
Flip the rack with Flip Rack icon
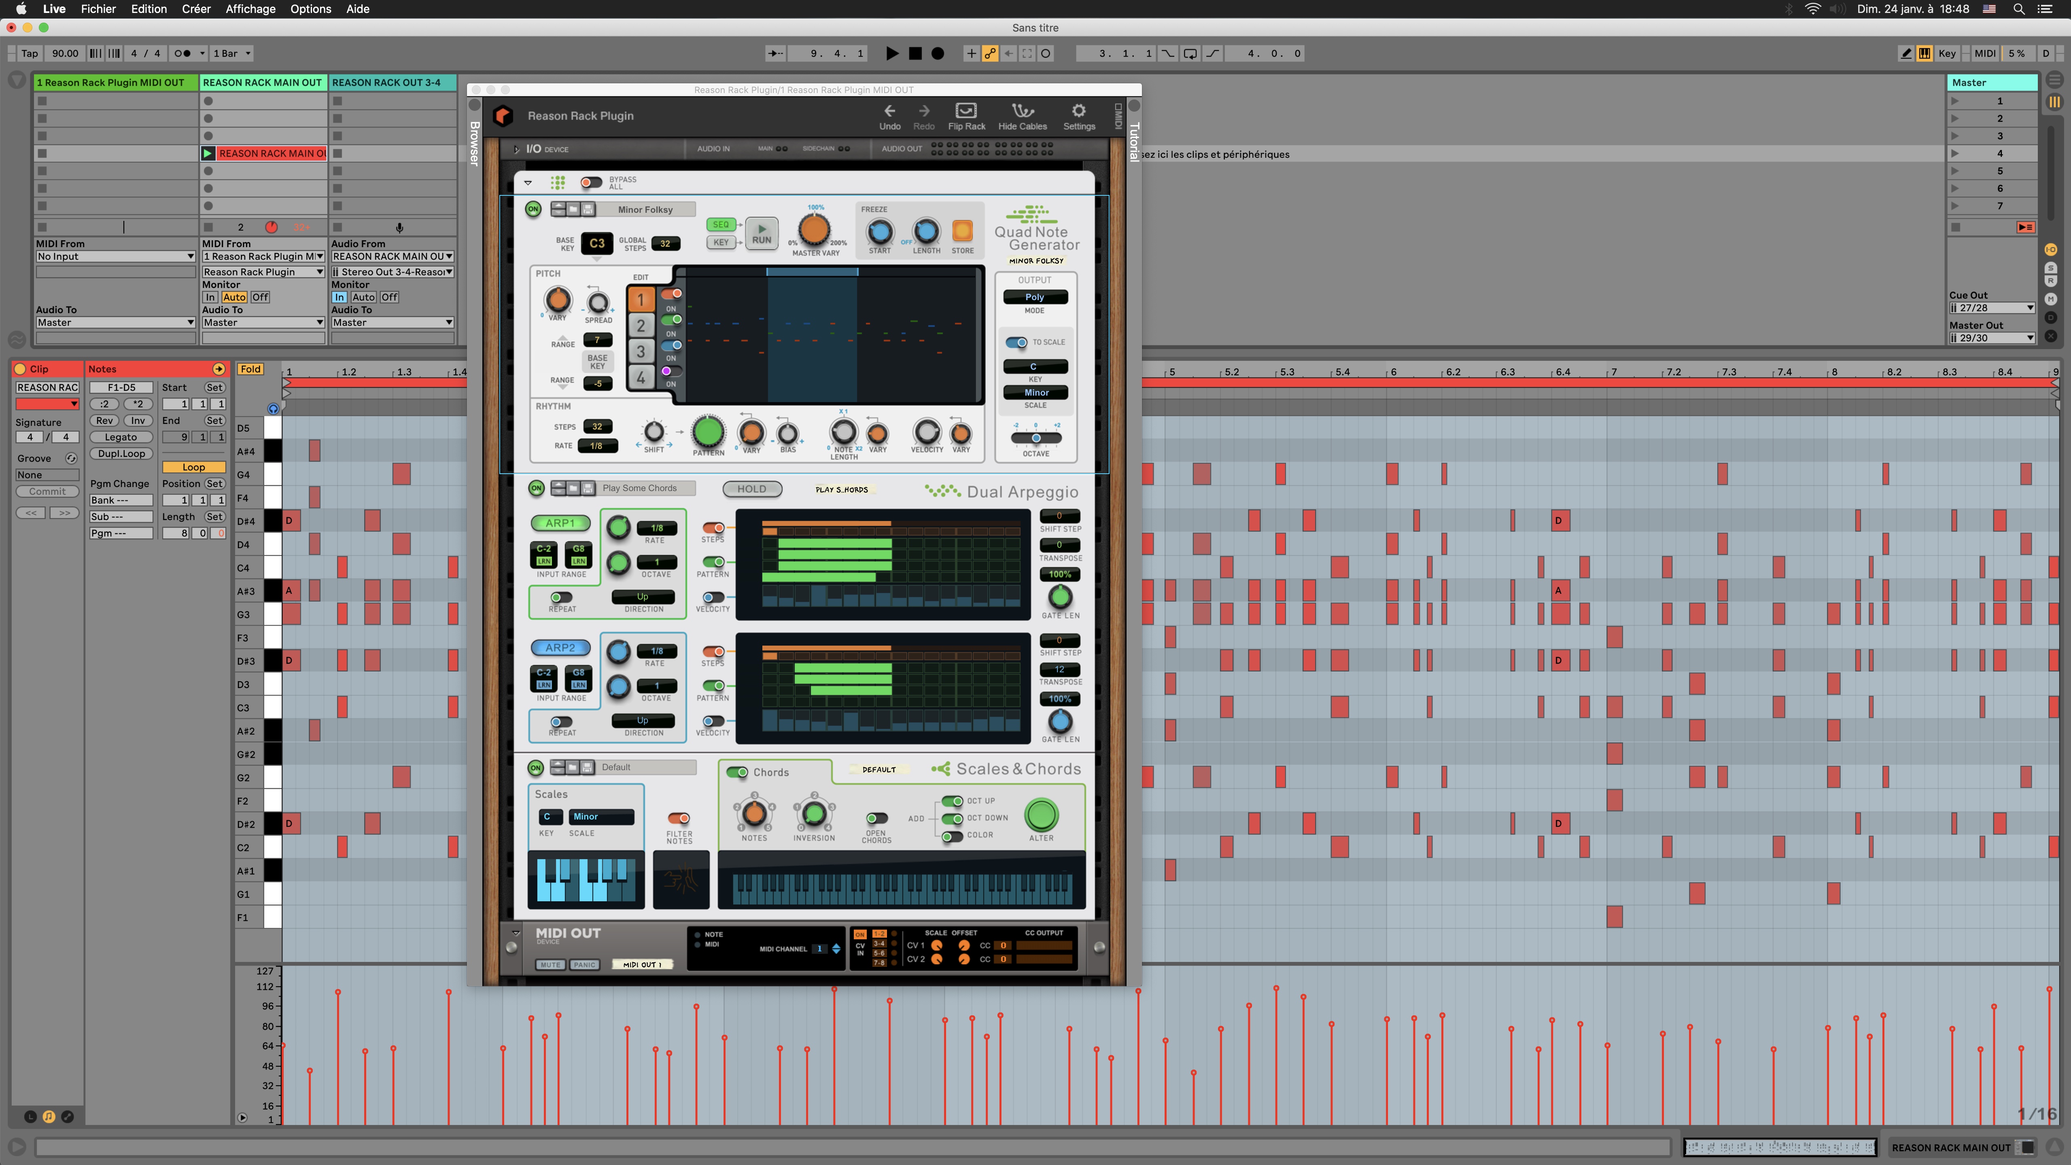[x=965, y=110]
